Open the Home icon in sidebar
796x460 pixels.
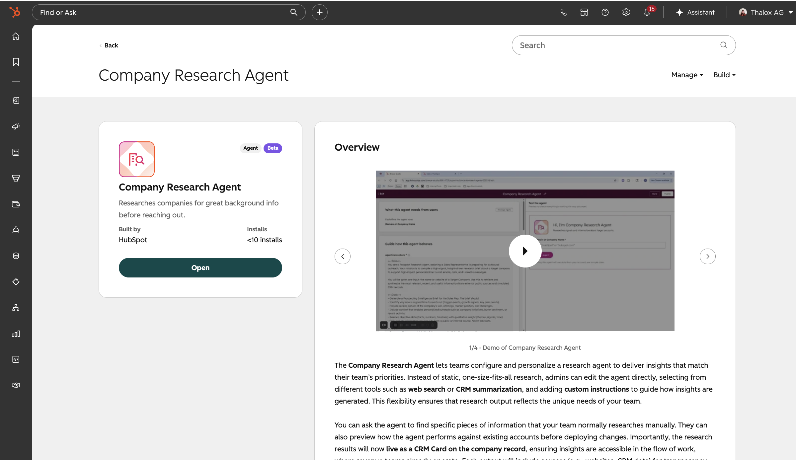16,36
